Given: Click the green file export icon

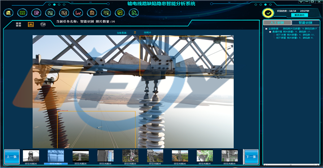Looking at the screenshot, I should coord(134,13).
